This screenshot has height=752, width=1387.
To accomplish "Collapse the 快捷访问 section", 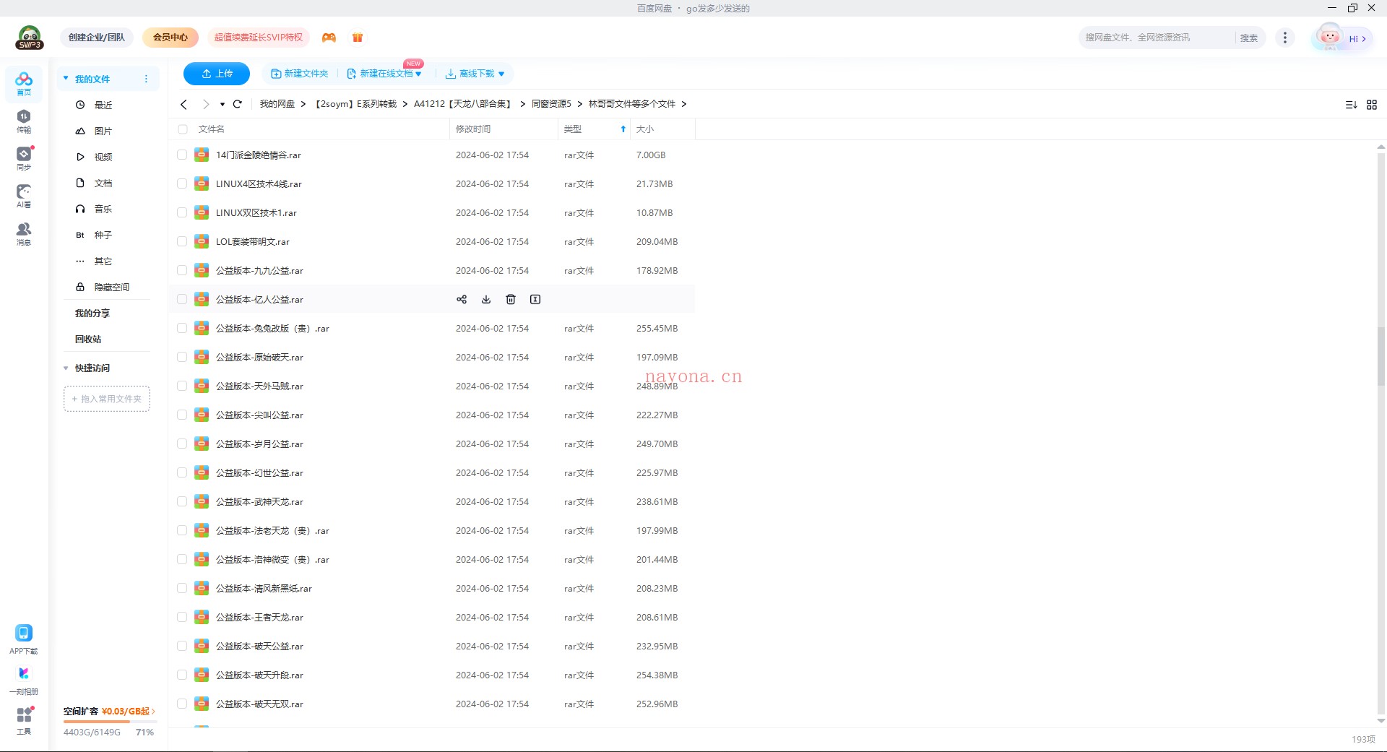I will [x=66, y=368].
